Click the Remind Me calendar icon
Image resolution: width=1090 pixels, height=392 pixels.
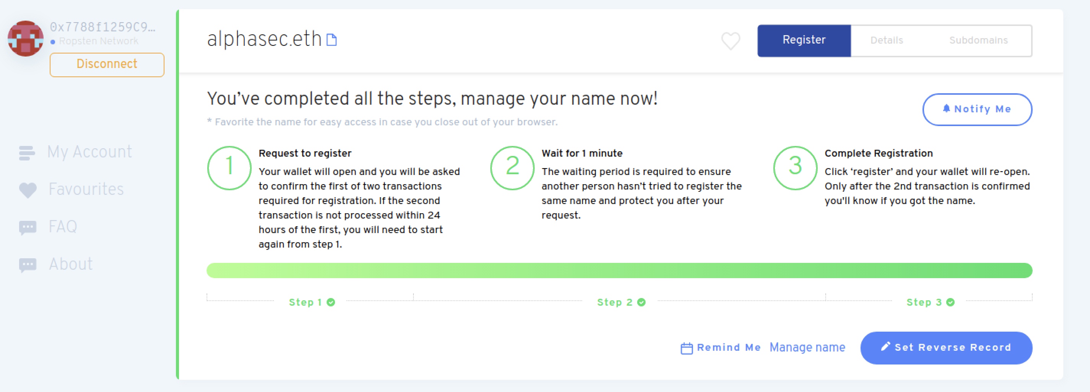click(x=687, y=348)
